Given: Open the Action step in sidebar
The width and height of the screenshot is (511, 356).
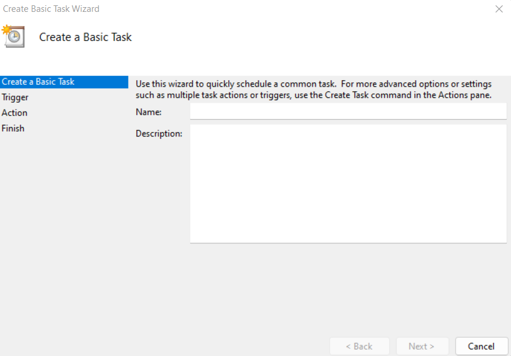Looking at the screenshot, I should [x=15, y=113].
